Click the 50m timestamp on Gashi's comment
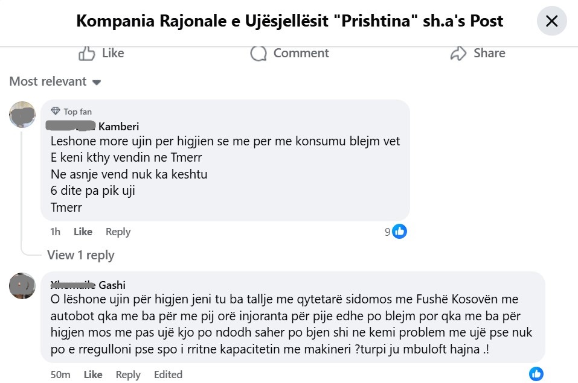The width and height of the screenshot is (578, 383). pos(60,375)
